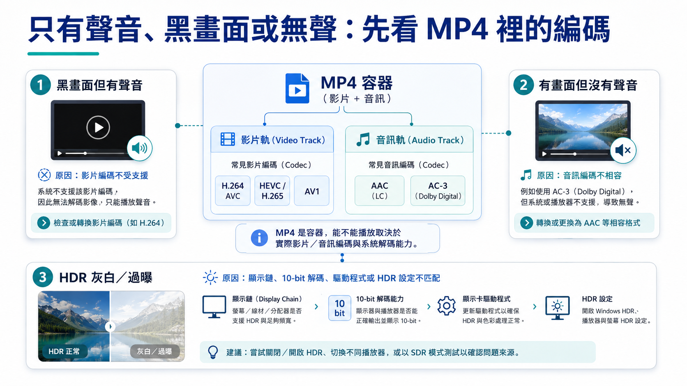687x386 pixels.
Task: Select the AV1 codec box
Action: pyautogui.click(x=312, y=191)
